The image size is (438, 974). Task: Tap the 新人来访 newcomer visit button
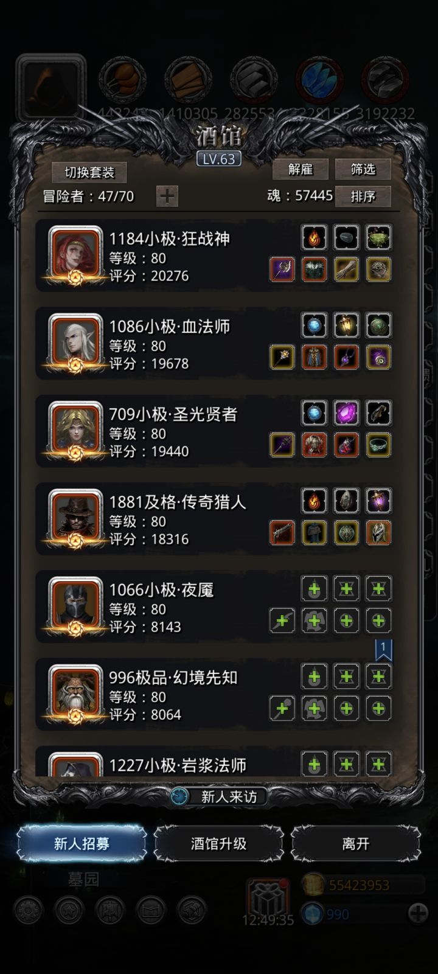click(x=219, y=796)
